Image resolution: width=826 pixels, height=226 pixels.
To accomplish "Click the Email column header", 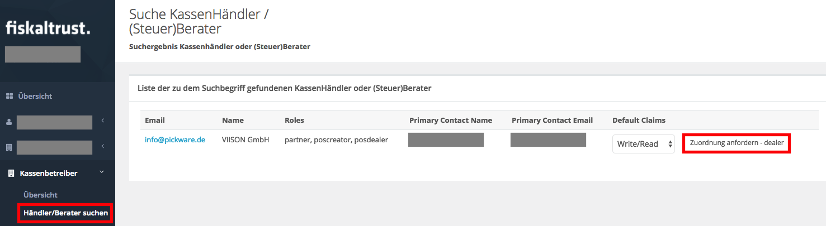I will (x=155, y=120).
